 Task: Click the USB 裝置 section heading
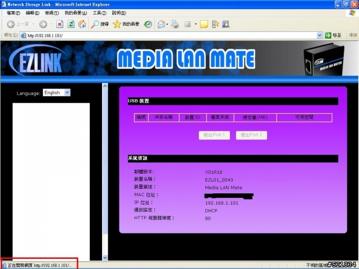[139, 101]
